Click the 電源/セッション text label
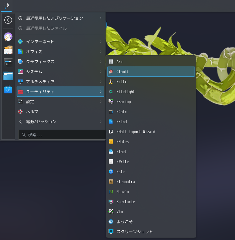 41,122
